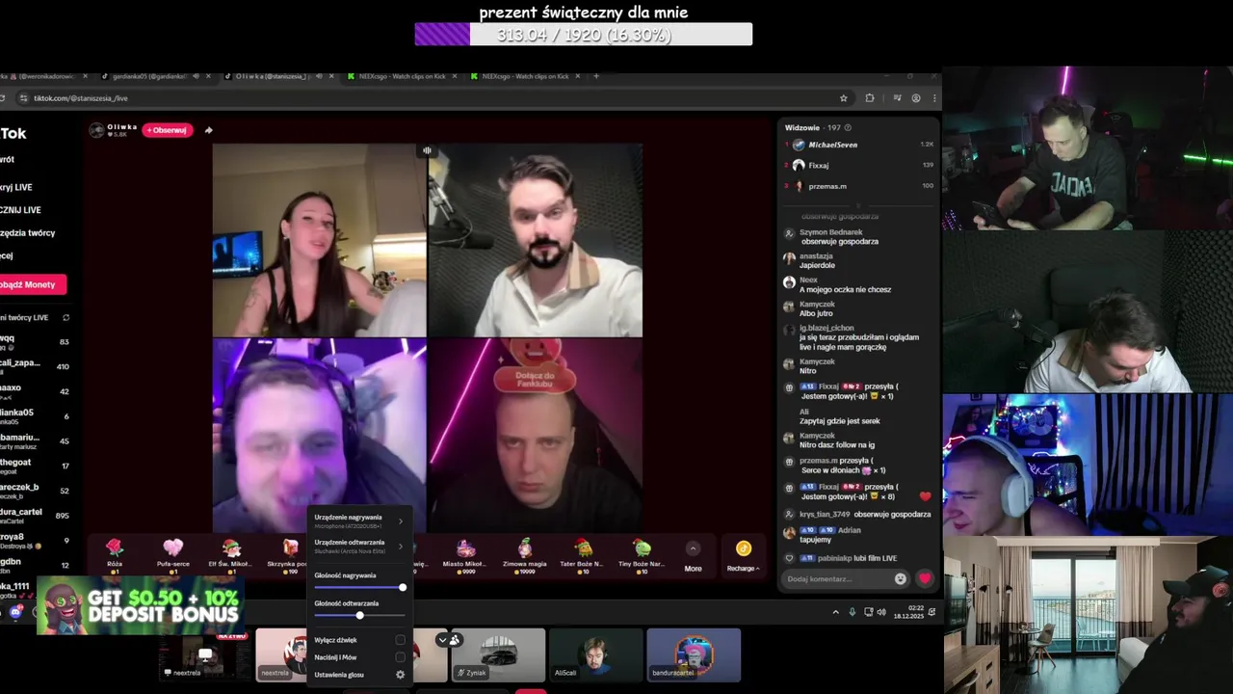Select the Tiny Boże Narodzenie gift
Image resolution: width=1233 pixels, height=694 pixels.
(642, 549)
